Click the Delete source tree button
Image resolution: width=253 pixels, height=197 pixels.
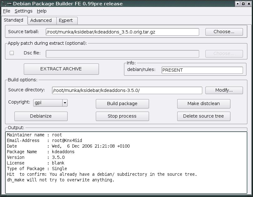[204, 116]
